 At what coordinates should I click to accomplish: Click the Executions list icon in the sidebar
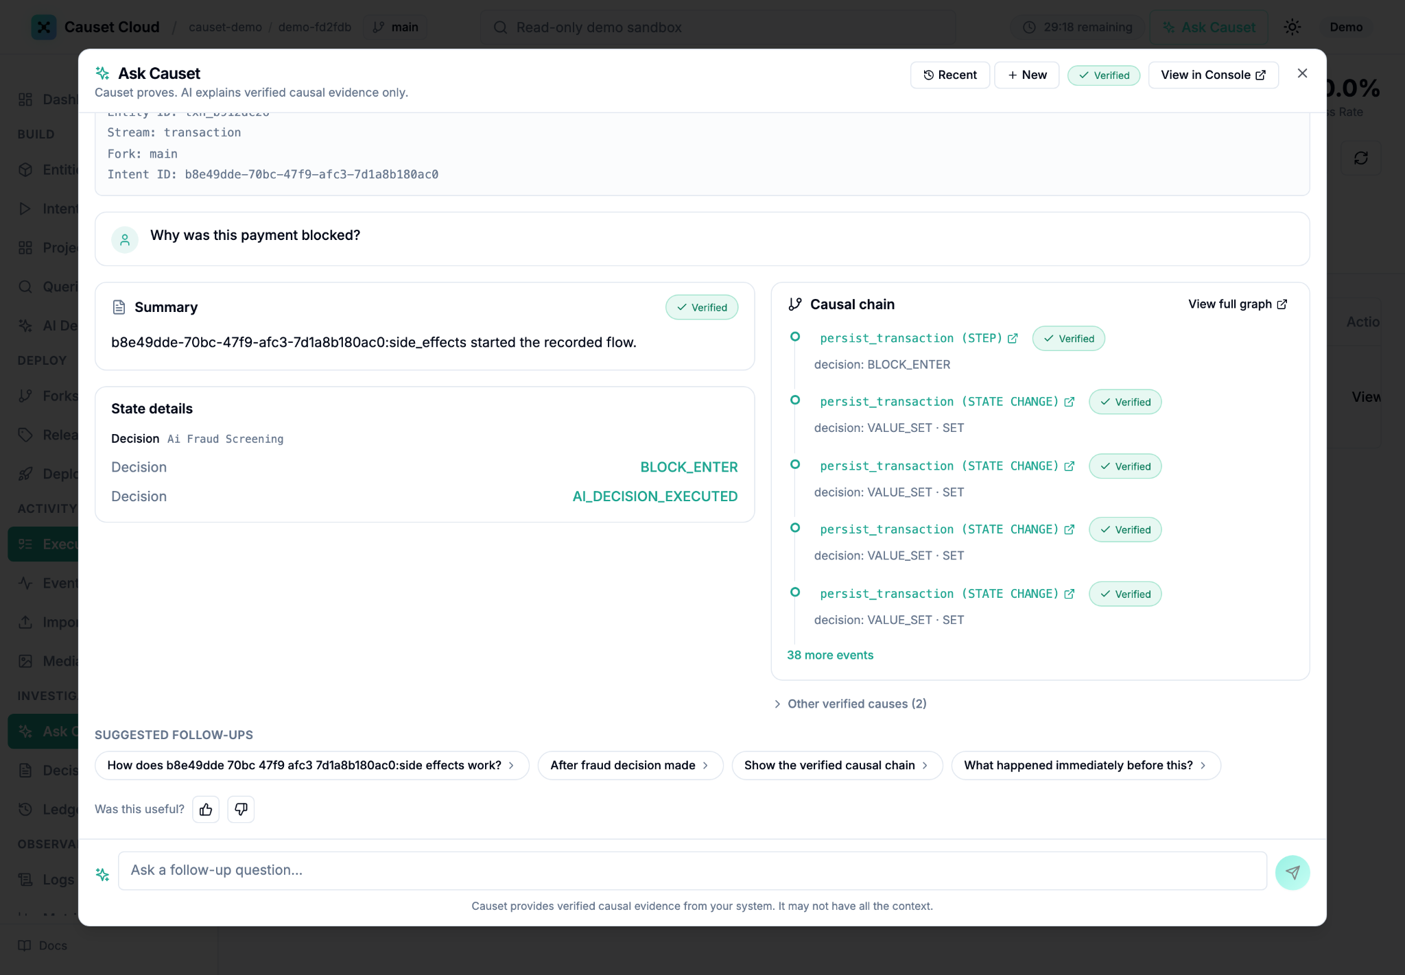(25, 544)
